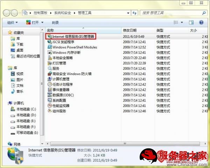Click the 刻录 toolbar button

(x=55, y=22)
